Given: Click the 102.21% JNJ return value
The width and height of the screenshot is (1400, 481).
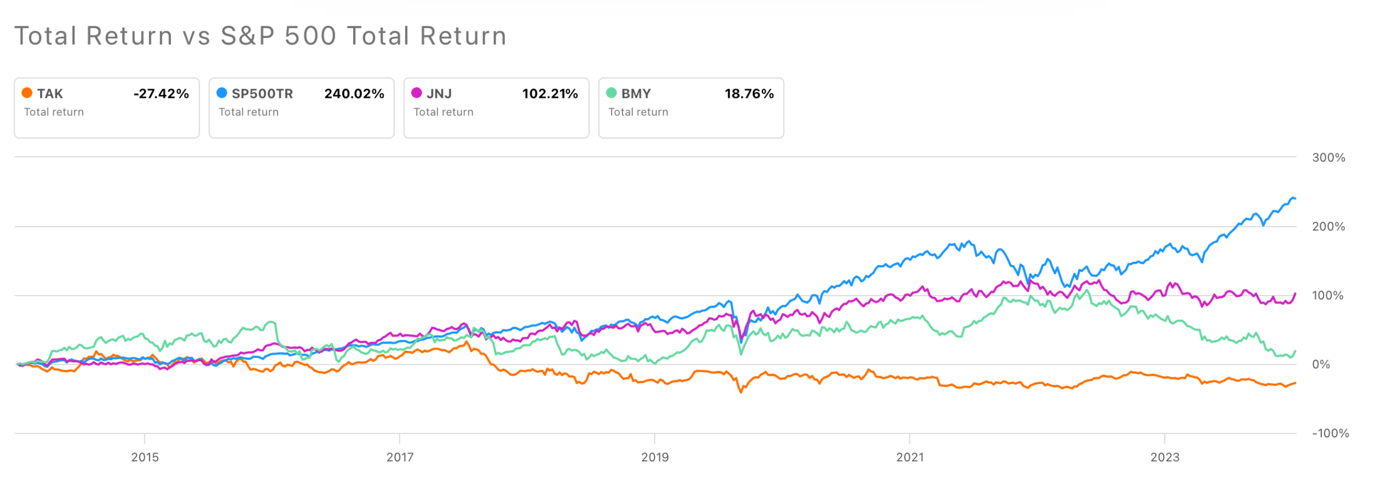Looking at the screenshot, I should click(x=550, y=94).
